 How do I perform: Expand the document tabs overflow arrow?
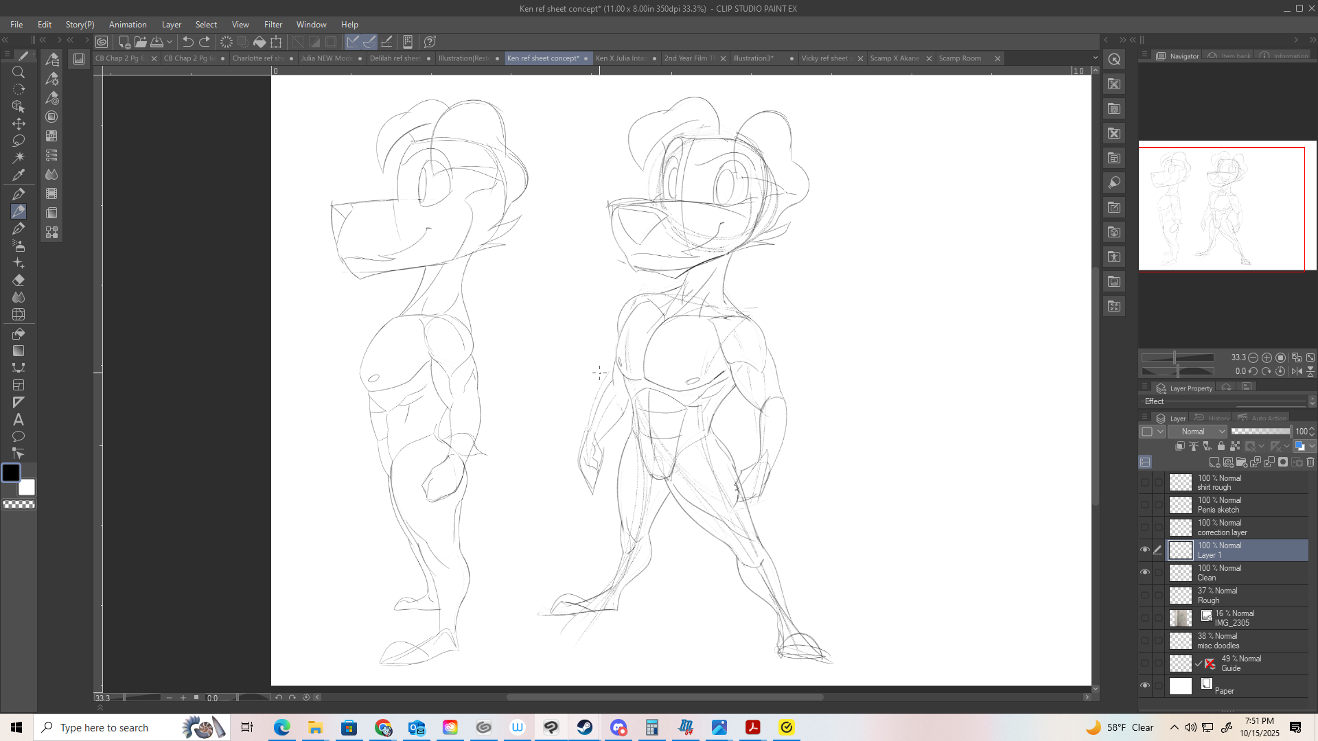[x=1095, y=58]
